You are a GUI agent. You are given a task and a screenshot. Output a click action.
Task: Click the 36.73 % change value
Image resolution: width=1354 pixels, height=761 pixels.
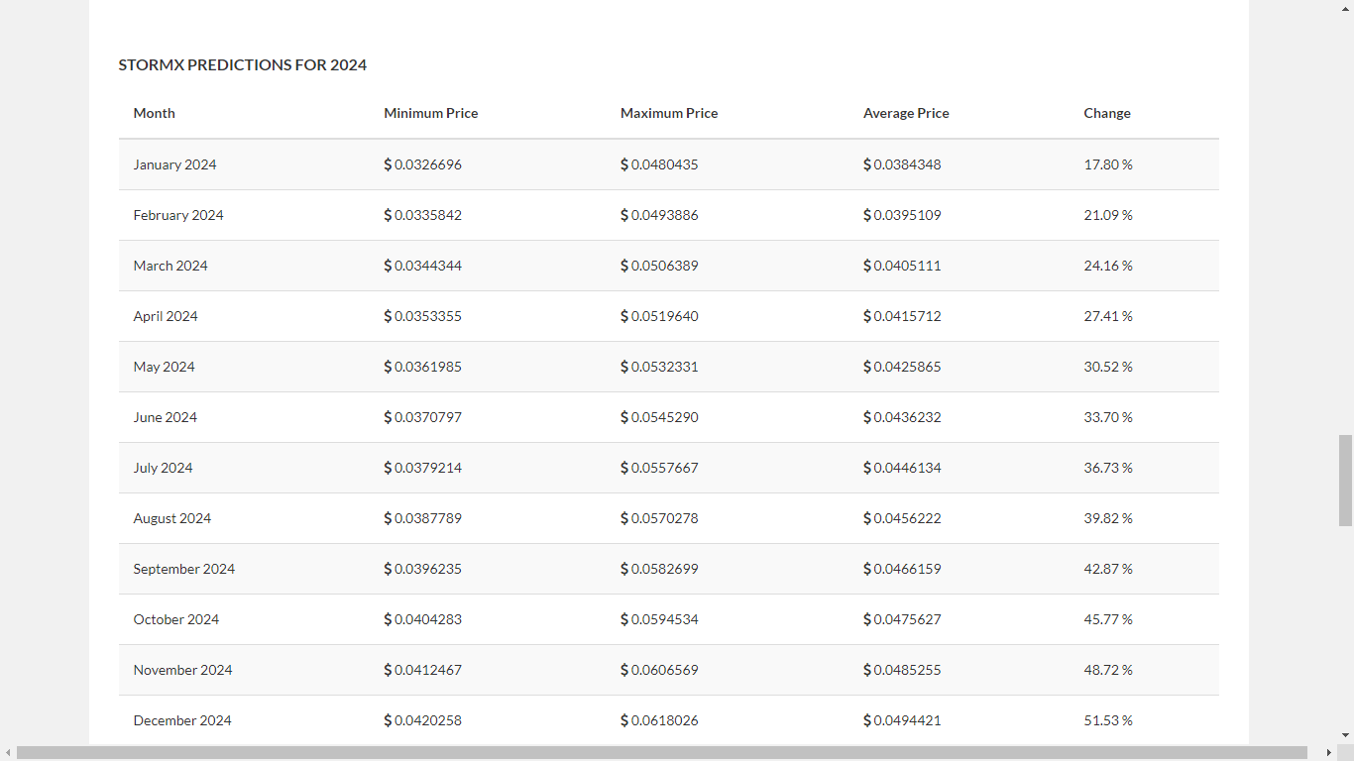(x=1108, y=468)
